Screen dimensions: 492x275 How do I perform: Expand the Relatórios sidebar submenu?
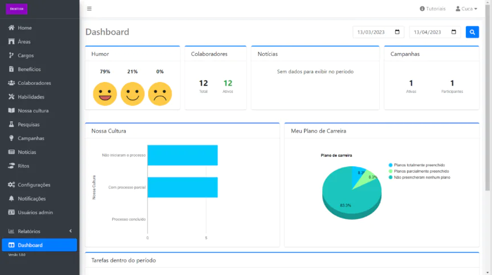pos(39,231)
